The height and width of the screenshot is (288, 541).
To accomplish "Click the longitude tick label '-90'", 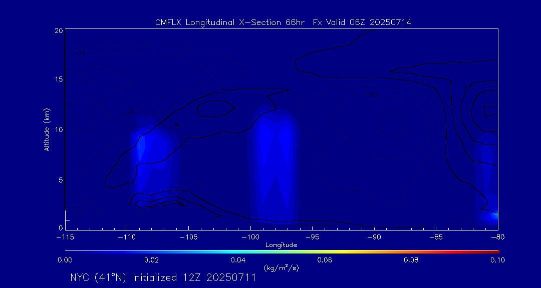I will 374,237.
